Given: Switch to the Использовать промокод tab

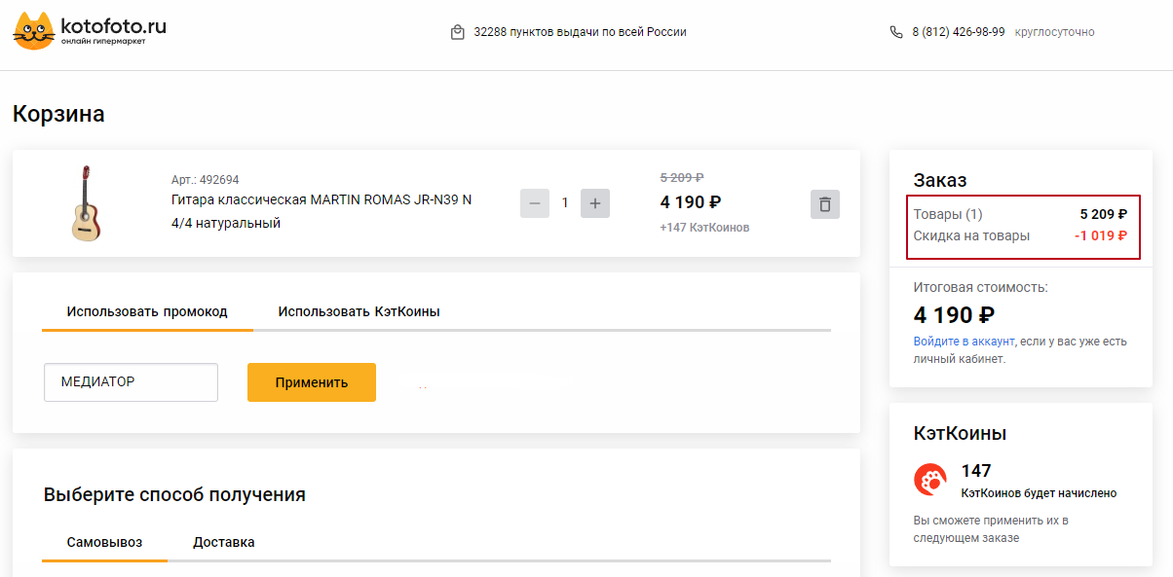Looking at the screenshot, I should [x=147, y=312].
